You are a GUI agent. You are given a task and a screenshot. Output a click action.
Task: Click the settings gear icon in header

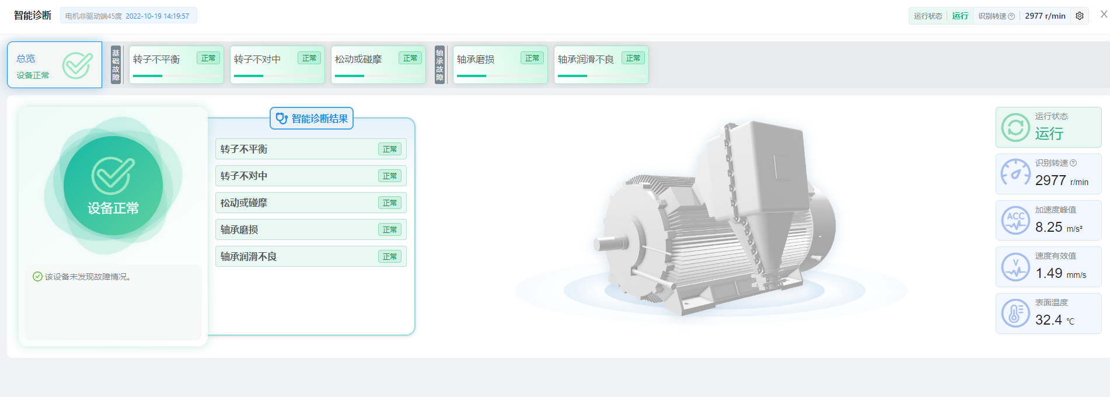[1080, 16]
